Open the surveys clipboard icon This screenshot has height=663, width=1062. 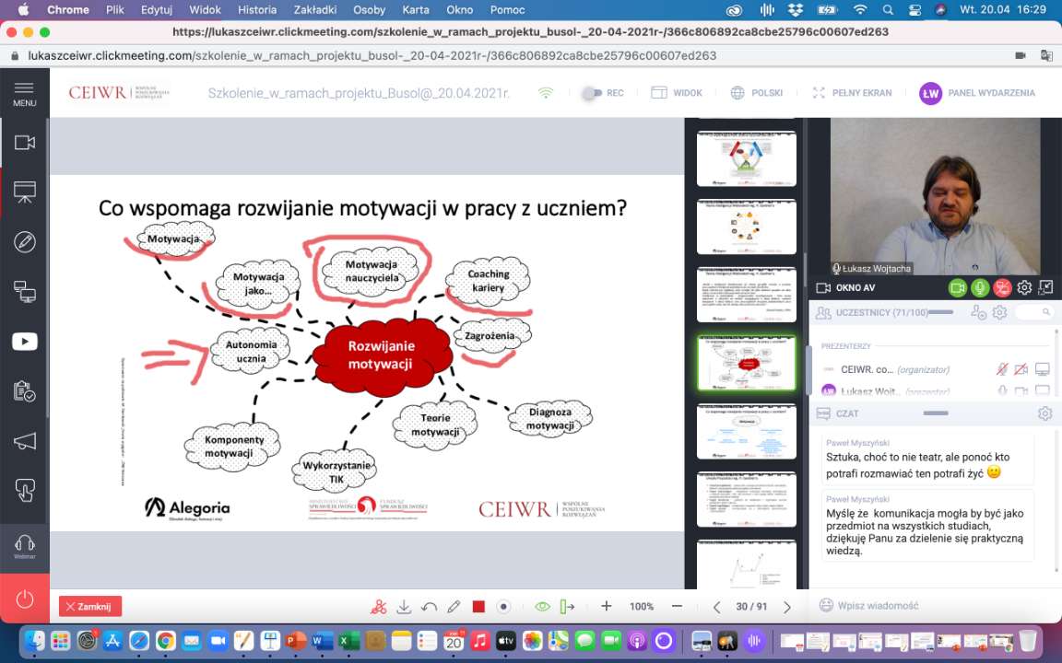tap(25, 390)
